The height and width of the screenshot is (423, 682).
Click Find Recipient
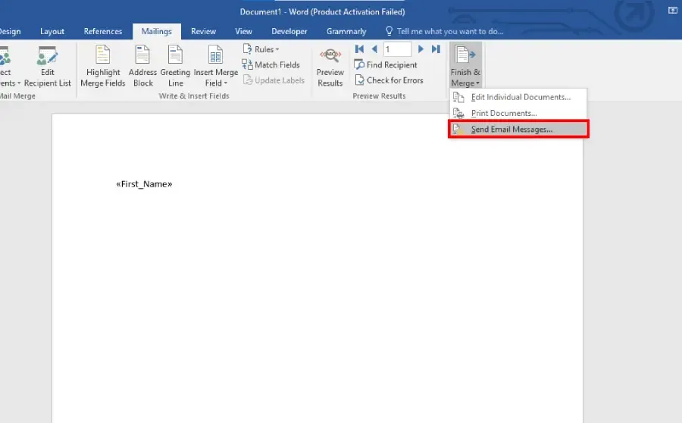(386, 65)
